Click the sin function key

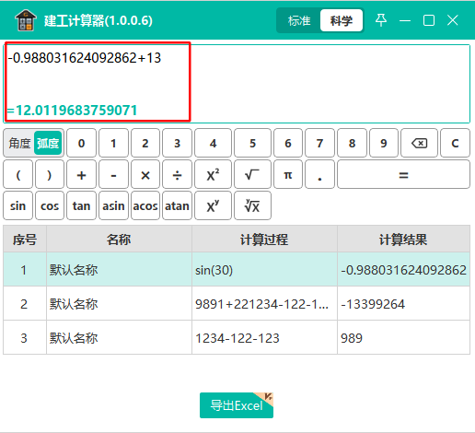click(x=17, y=205)
